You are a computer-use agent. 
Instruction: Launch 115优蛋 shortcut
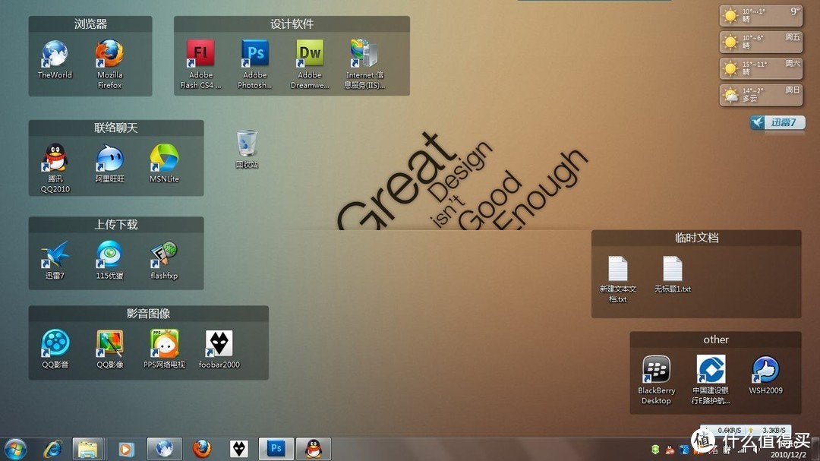click(109, 260)
